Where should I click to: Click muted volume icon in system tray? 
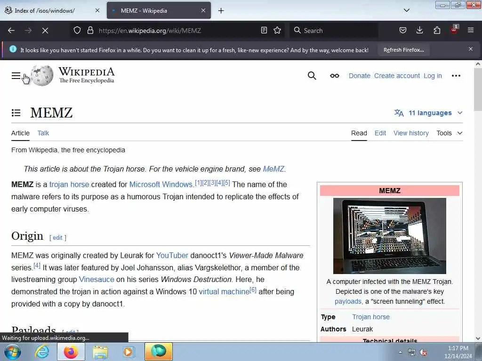click(423, 353)
